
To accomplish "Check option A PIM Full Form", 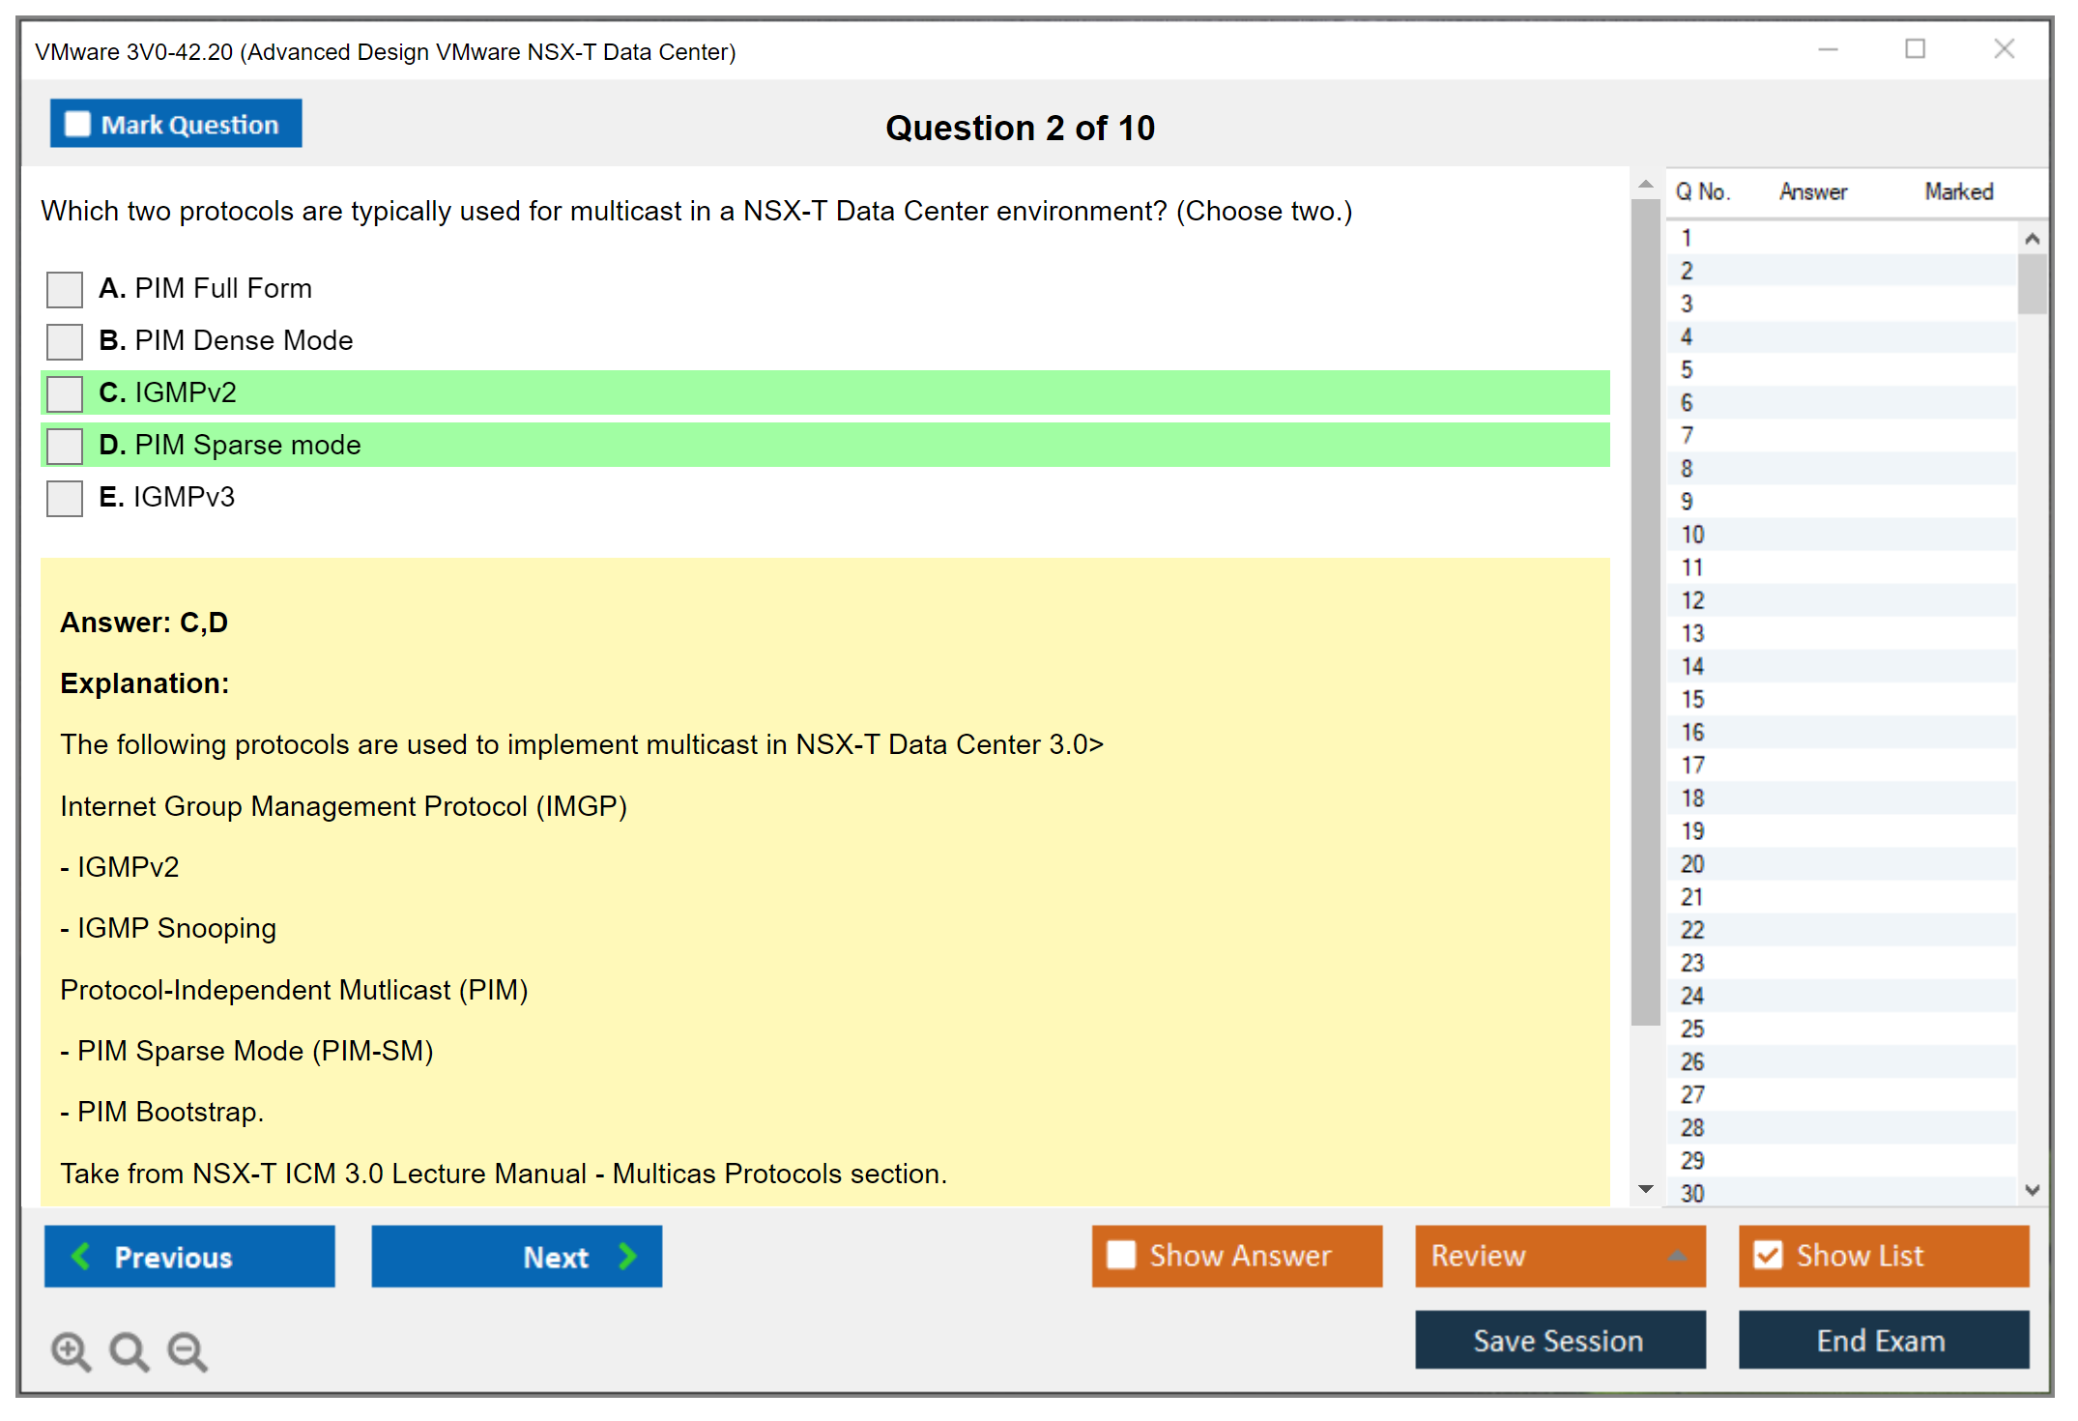I will [x=65, y=289].
